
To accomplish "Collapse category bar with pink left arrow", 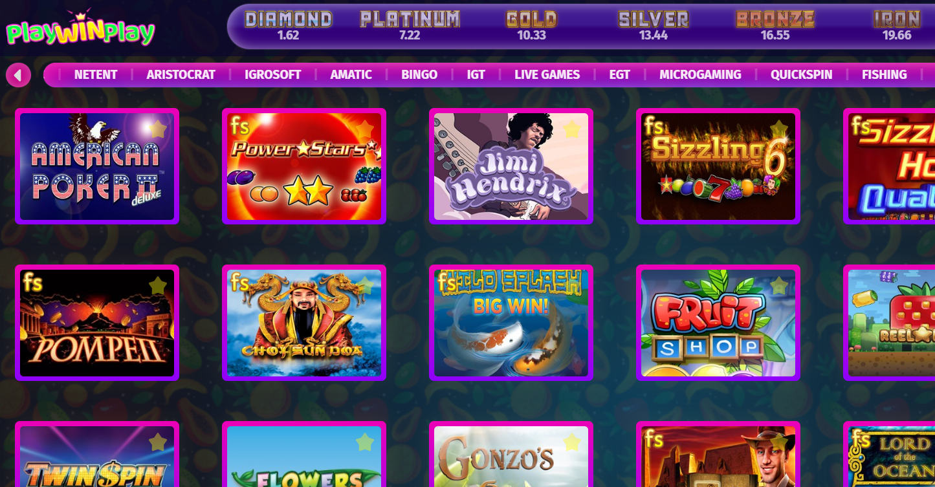I will (x=18, y=75).
